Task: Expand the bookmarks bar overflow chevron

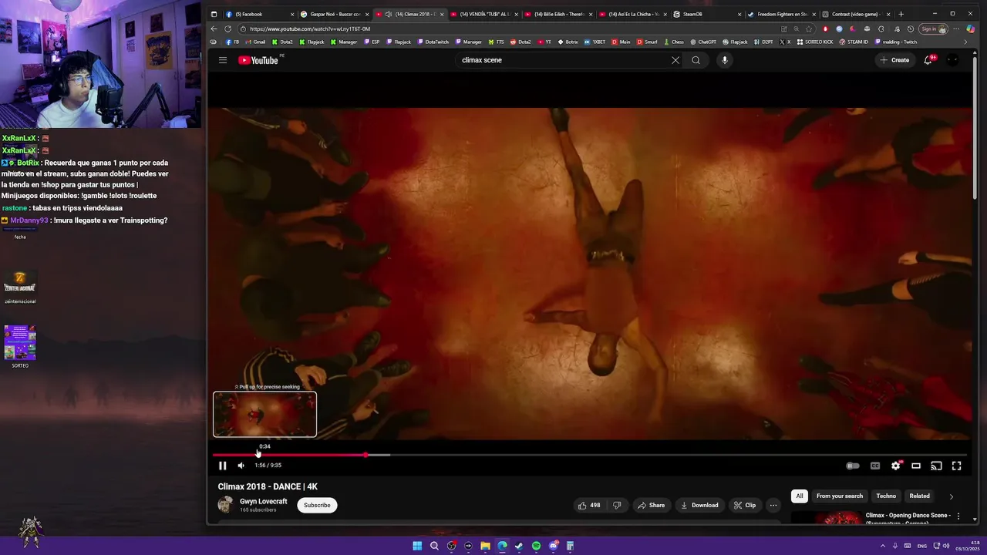Action: point(965,42)
